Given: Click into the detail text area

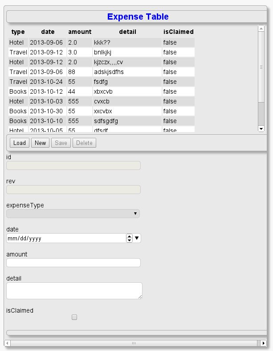Looking at the screenshot, I should (74, 290).
